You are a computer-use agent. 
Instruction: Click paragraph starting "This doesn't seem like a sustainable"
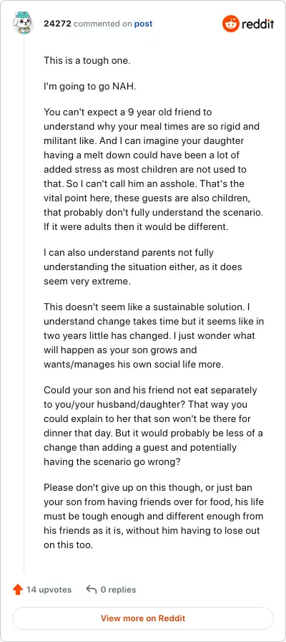pyautogui.click(x=154, y=336)
